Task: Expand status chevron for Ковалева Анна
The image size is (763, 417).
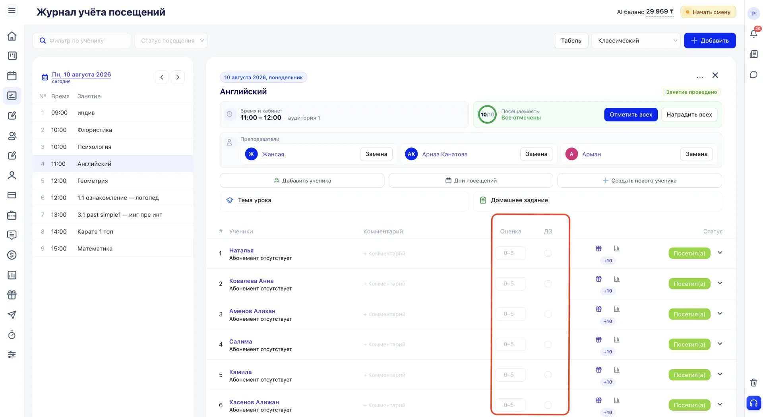Action: click(x=720, y=283)
